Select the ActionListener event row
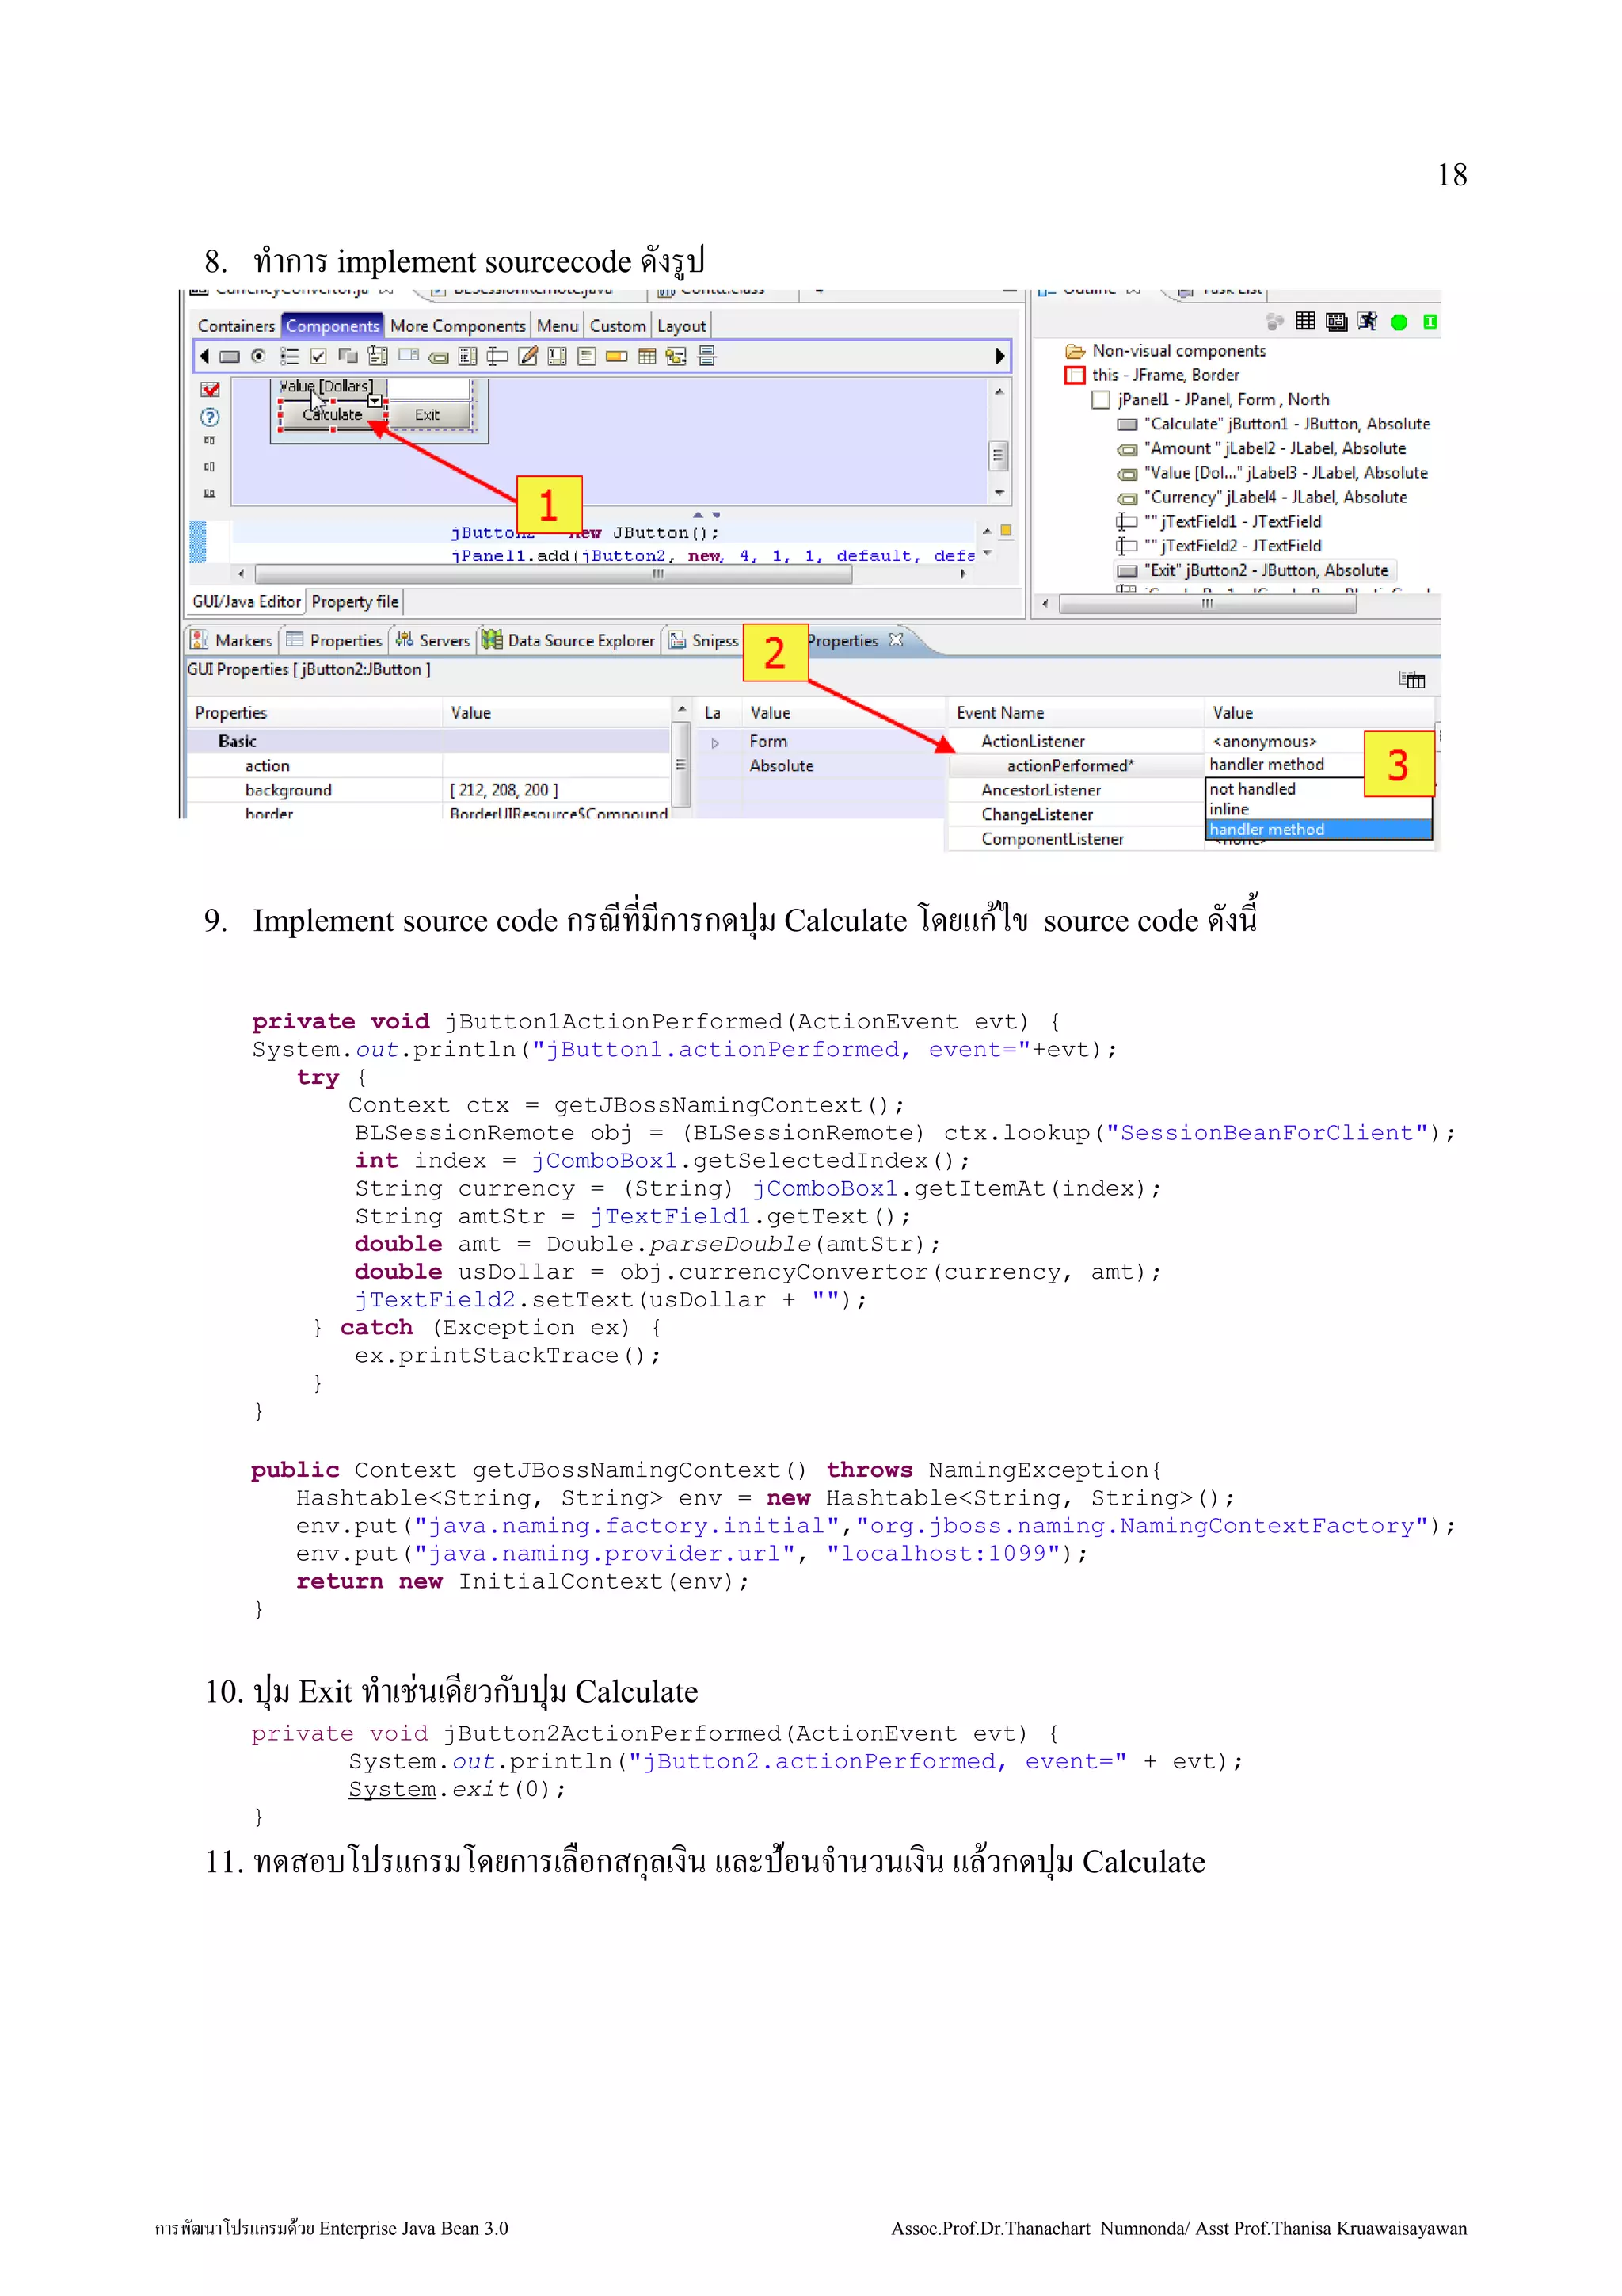 tap(1076, 741)
